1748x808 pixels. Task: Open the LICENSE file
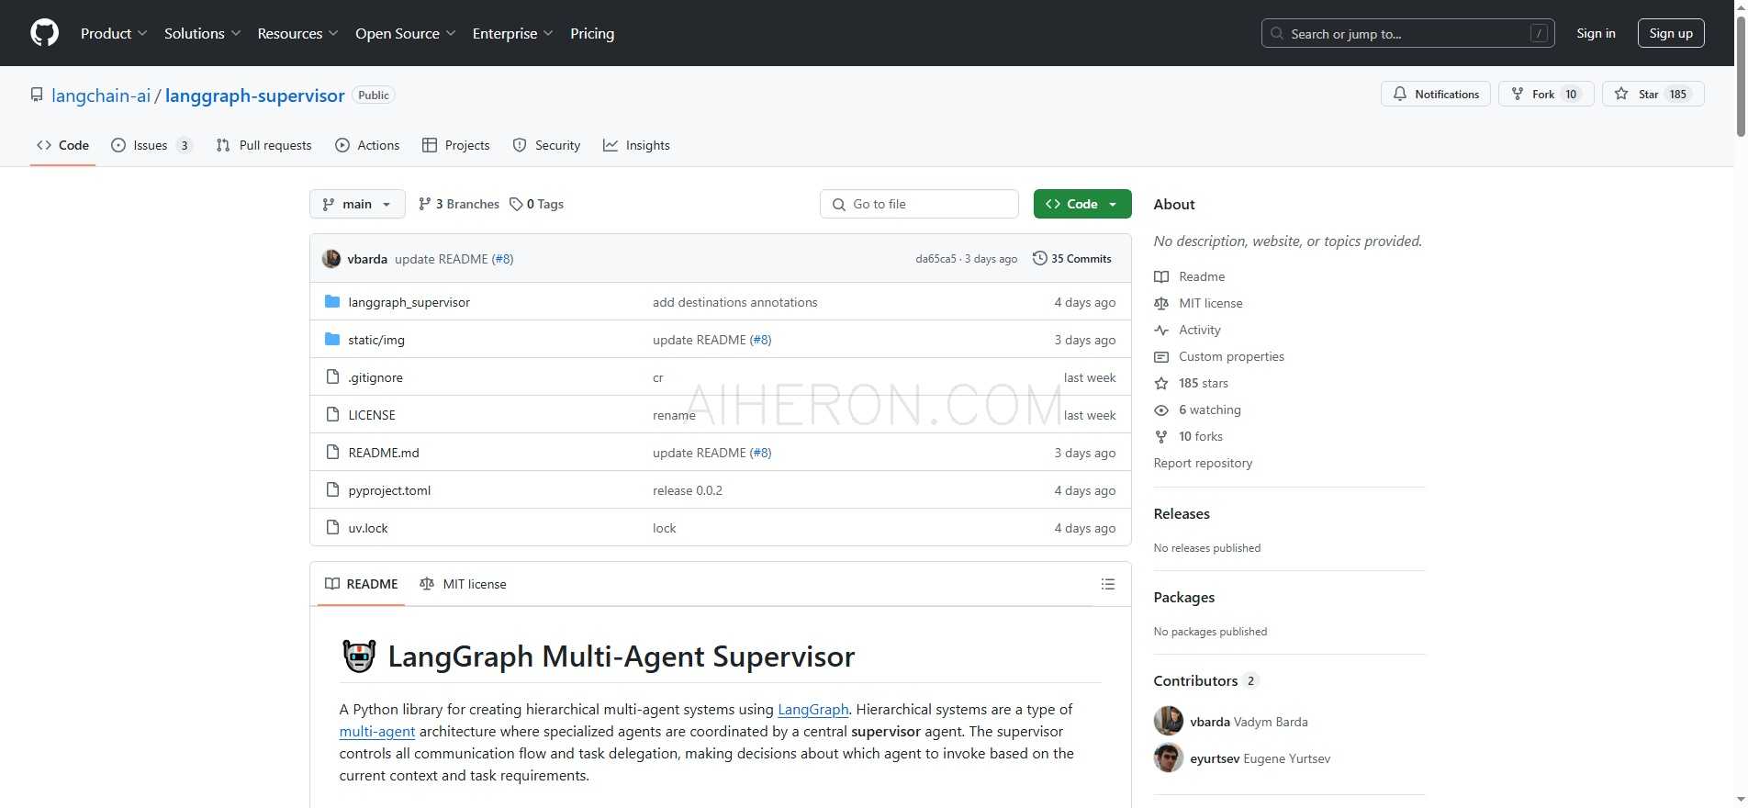click(372, 415)
